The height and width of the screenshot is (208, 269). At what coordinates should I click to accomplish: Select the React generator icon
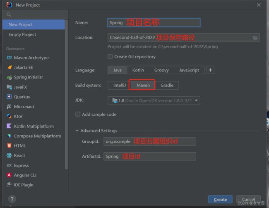[9, 155]
